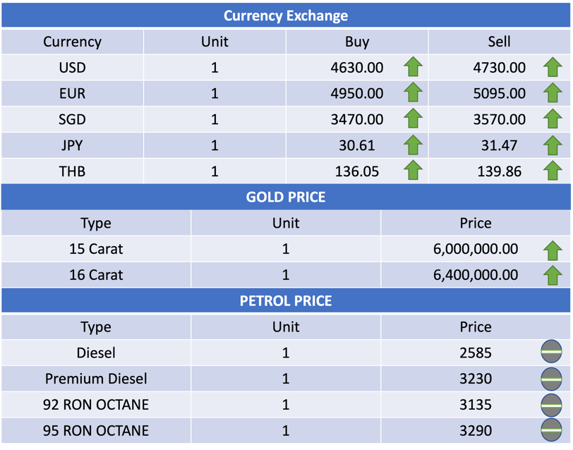The width and height of the screenshot is (573, 450).
Task: Click the Buy column header
Action: [x=357, y=42]
